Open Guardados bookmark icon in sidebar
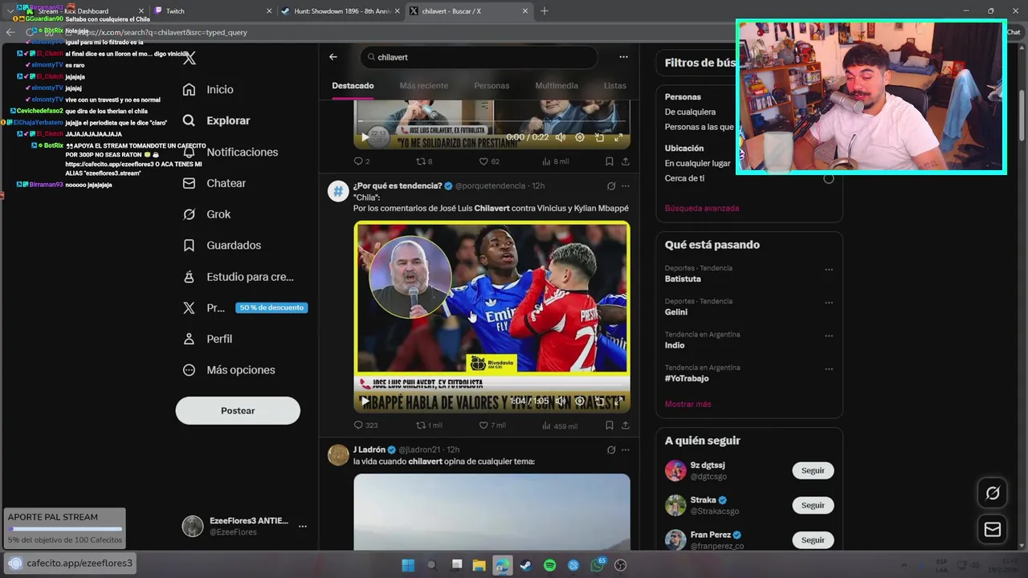 coord(189,245)
